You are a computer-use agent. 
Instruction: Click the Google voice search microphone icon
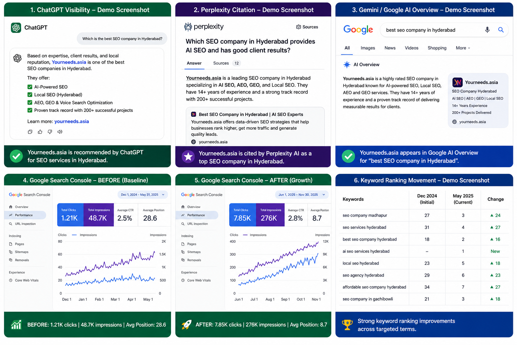pyautogui.click(x=487, y=30)
